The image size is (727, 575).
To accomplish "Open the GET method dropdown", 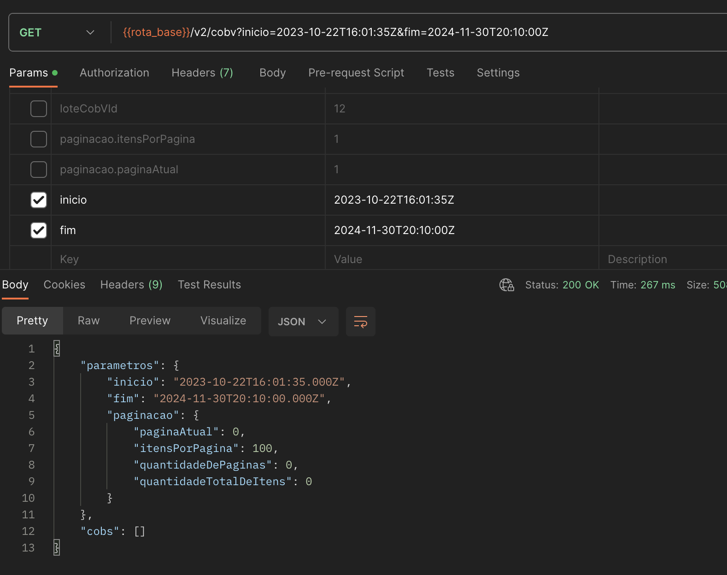I will click(57, 32).
